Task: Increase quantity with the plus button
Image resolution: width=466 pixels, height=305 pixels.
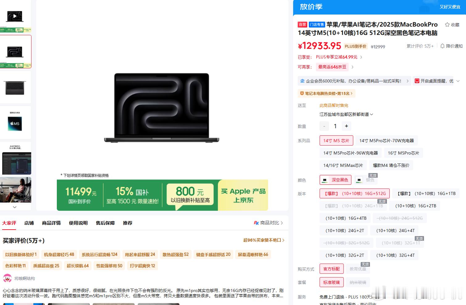Action: coord(346,126)
